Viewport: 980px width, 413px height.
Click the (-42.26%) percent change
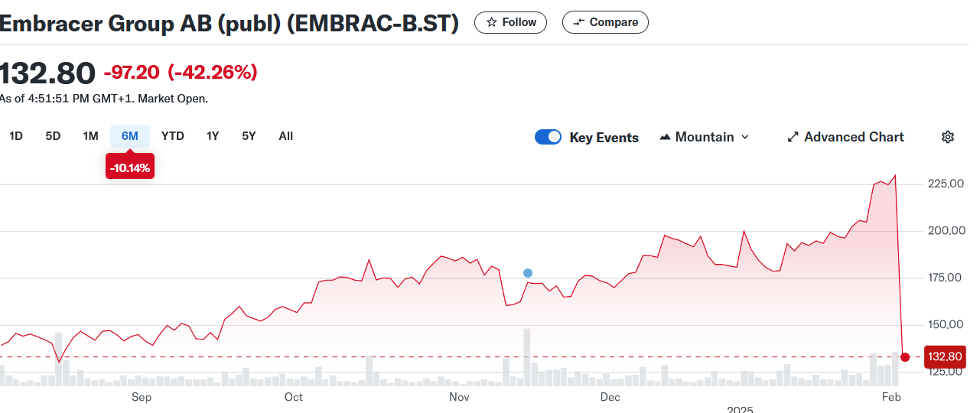point(213,73)
